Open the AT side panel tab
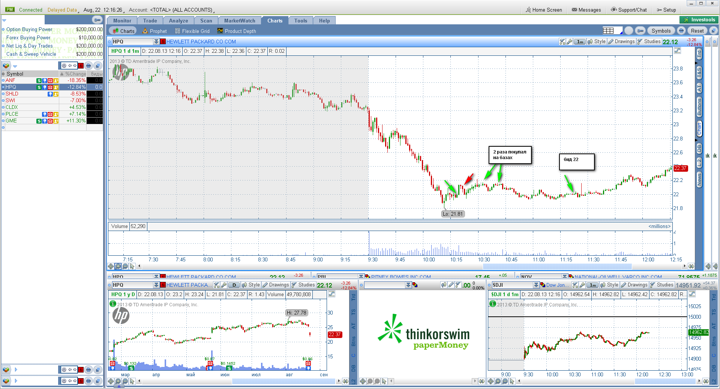The image size is (720, 389). click(x=699, y=88)
